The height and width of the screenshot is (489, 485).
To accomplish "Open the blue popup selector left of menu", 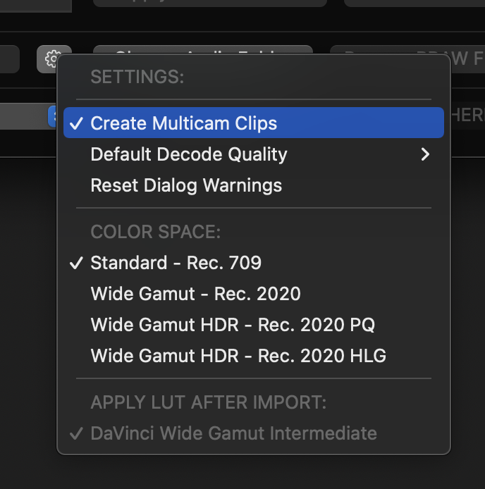I will (x=51, y=116).
